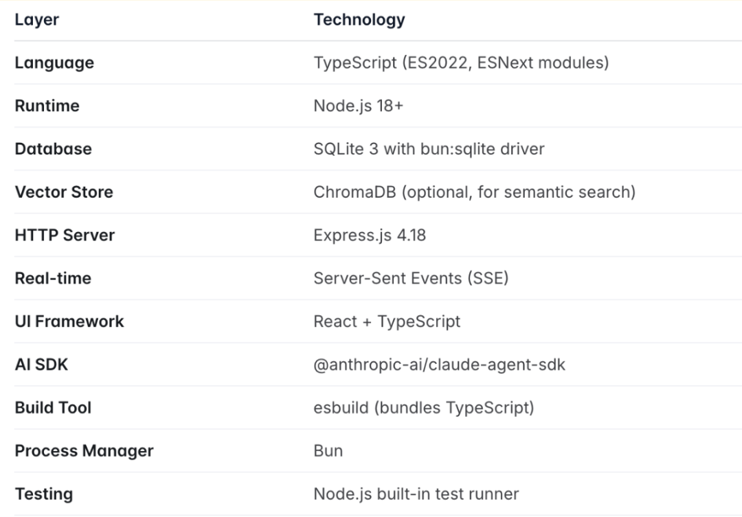Select the "Process Manager" row label
This screenshot has width=742, height=517.
coord(84,451)
